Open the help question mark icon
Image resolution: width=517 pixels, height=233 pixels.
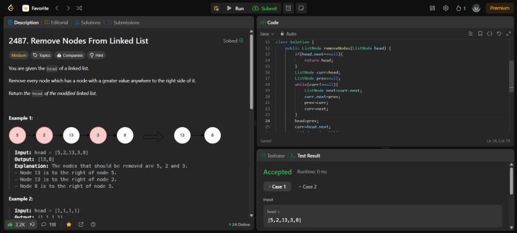coord(93,225)
